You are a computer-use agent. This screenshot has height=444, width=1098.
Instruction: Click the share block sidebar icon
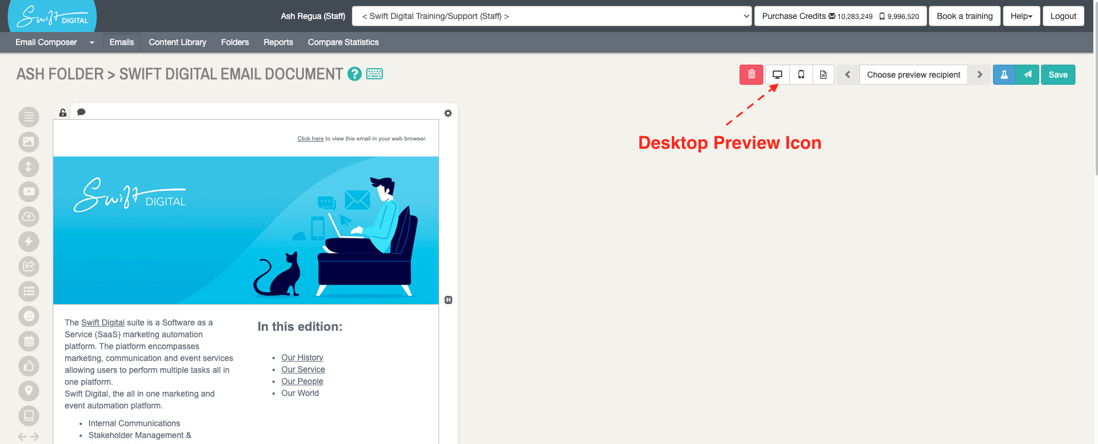pos(28,266)
